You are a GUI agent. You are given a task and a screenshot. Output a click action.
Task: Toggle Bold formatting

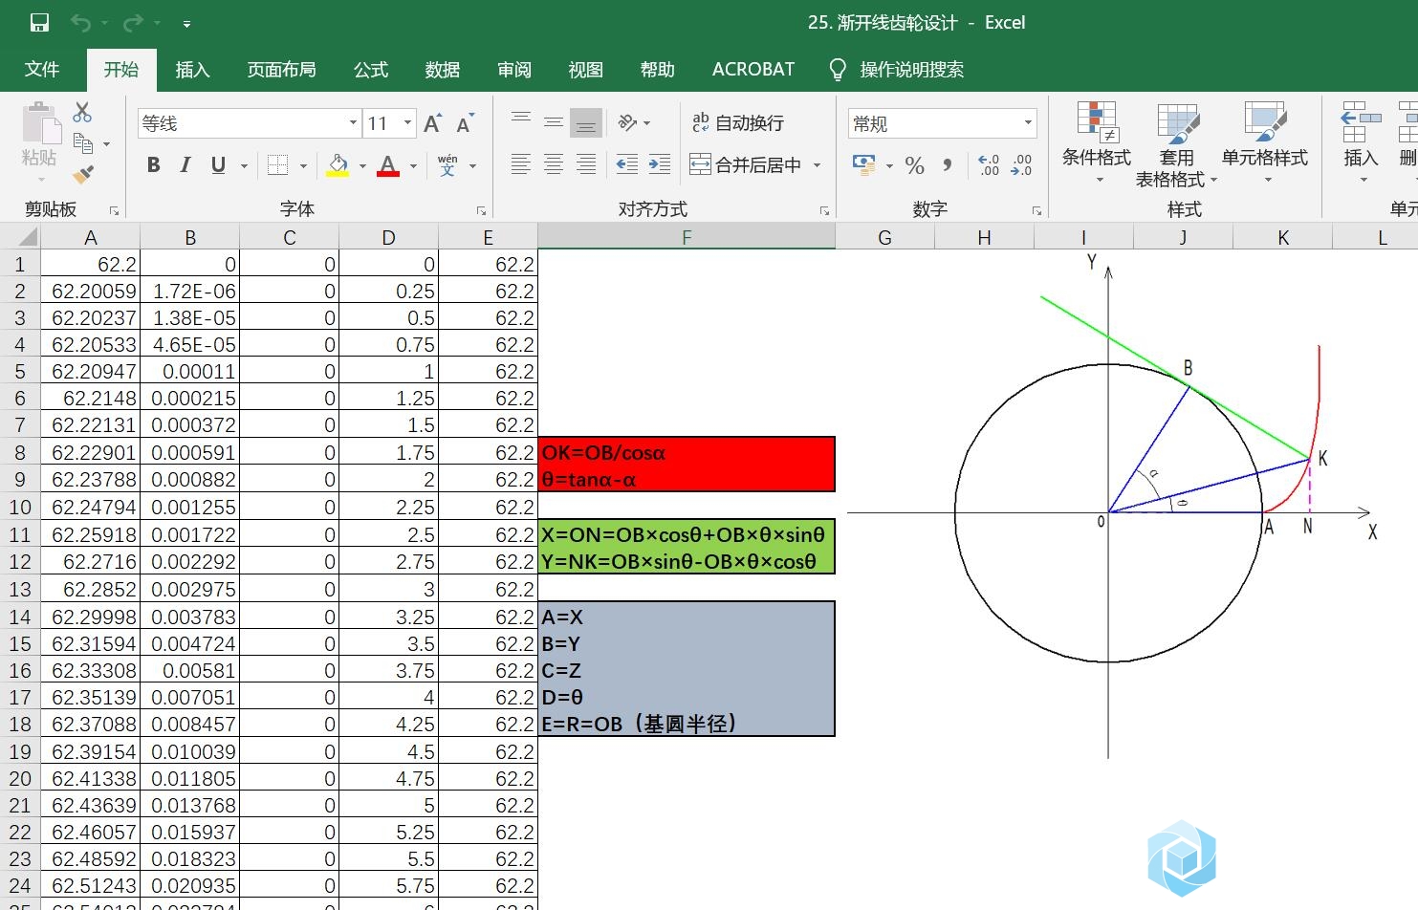153,164
